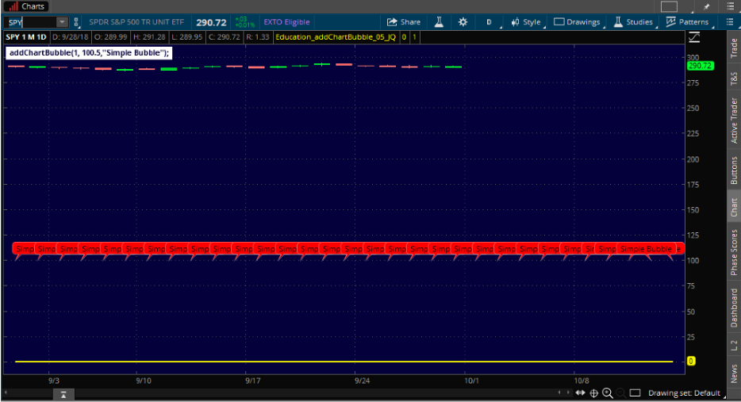The image size is (741, 402).
Task: Click the crosshair pan icon below chart
Action: click(x=593, y=392)
